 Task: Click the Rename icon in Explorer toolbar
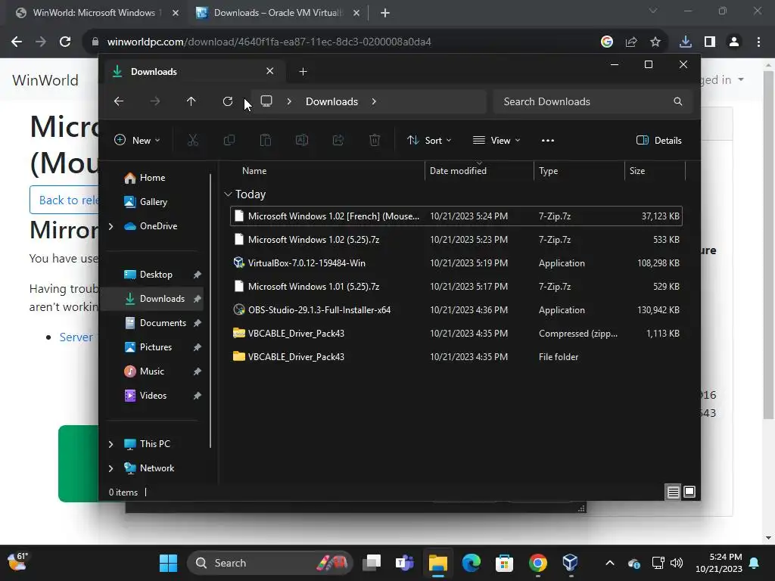point(301,140)
